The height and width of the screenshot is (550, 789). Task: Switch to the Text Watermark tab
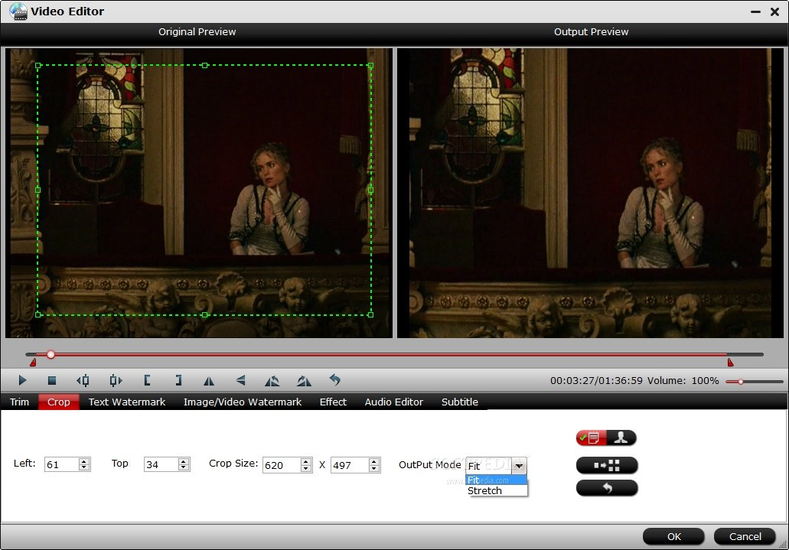(x=127, y=402)
